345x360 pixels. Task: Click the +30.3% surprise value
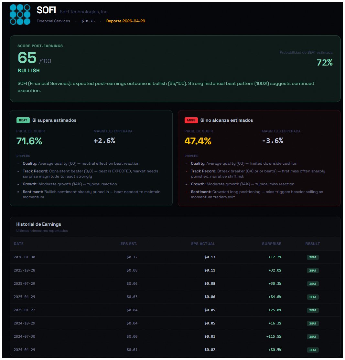click(275, 284)
